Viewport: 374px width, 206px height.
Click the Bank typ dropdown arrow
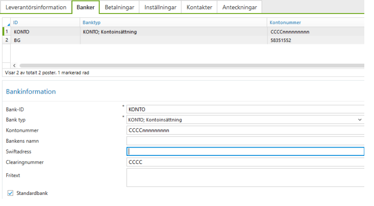click(359, 120)
